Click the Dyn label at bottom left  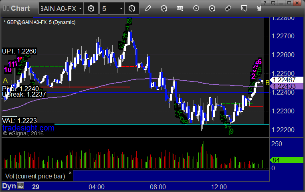[9, 186]
